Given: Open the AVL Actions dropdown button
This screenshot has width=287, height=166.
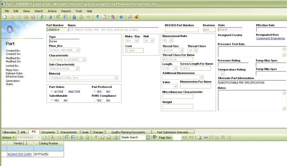Looking at the screenshot, I should coord(8,137).
